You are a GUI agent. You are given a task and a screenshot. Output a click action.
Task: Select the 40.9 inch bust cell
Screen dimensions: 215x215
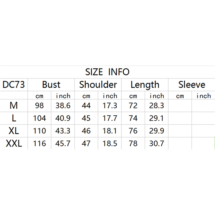pos(63,118)
